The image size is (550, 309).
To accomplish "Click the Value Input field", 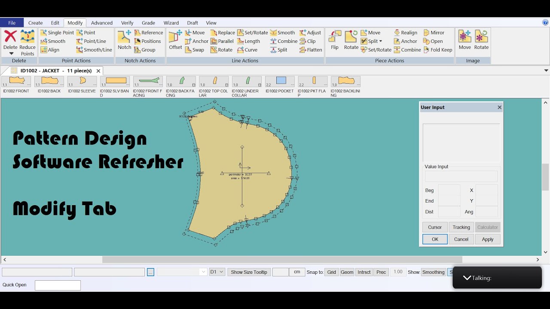I will pyautogui.click(x=461, y=176).
